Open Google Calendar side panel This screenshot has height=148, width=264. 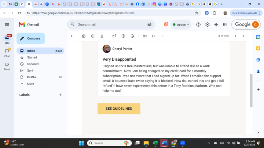[258, 37]
